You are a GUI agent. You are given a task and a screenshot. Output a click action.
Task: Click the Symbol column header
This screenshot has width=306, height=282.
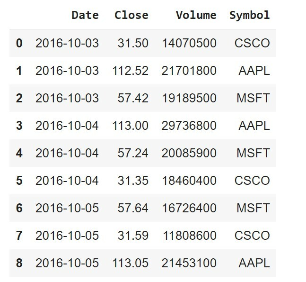[x=250, y=16]
